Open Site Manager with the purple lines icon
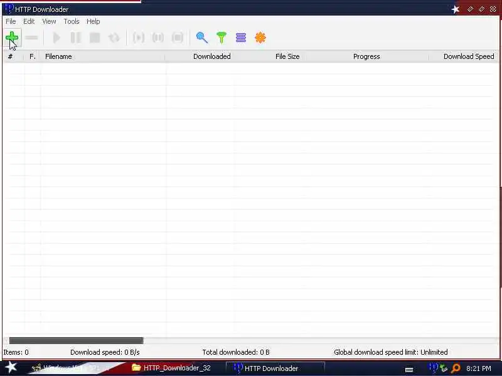Screen dimensions: 502x376 click(x=241, y=38)
